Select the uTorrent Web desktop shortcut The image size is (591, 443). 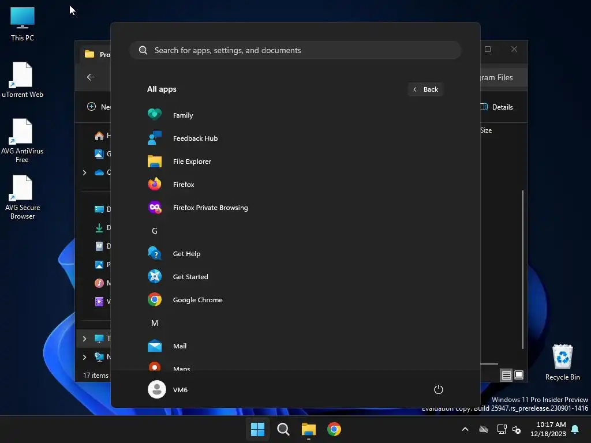(23, 80)
